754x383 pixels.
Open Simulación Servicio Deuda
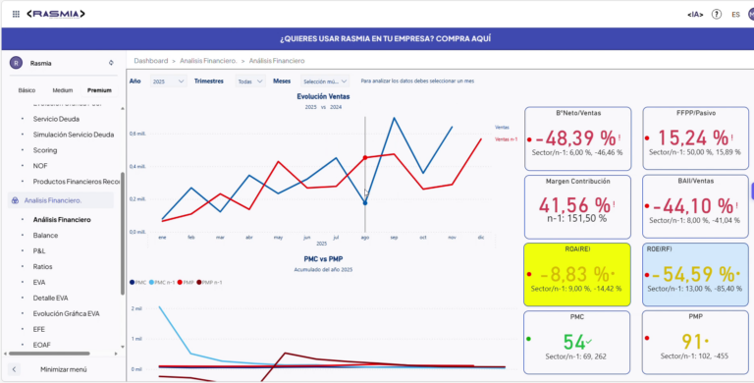point(74,135)
